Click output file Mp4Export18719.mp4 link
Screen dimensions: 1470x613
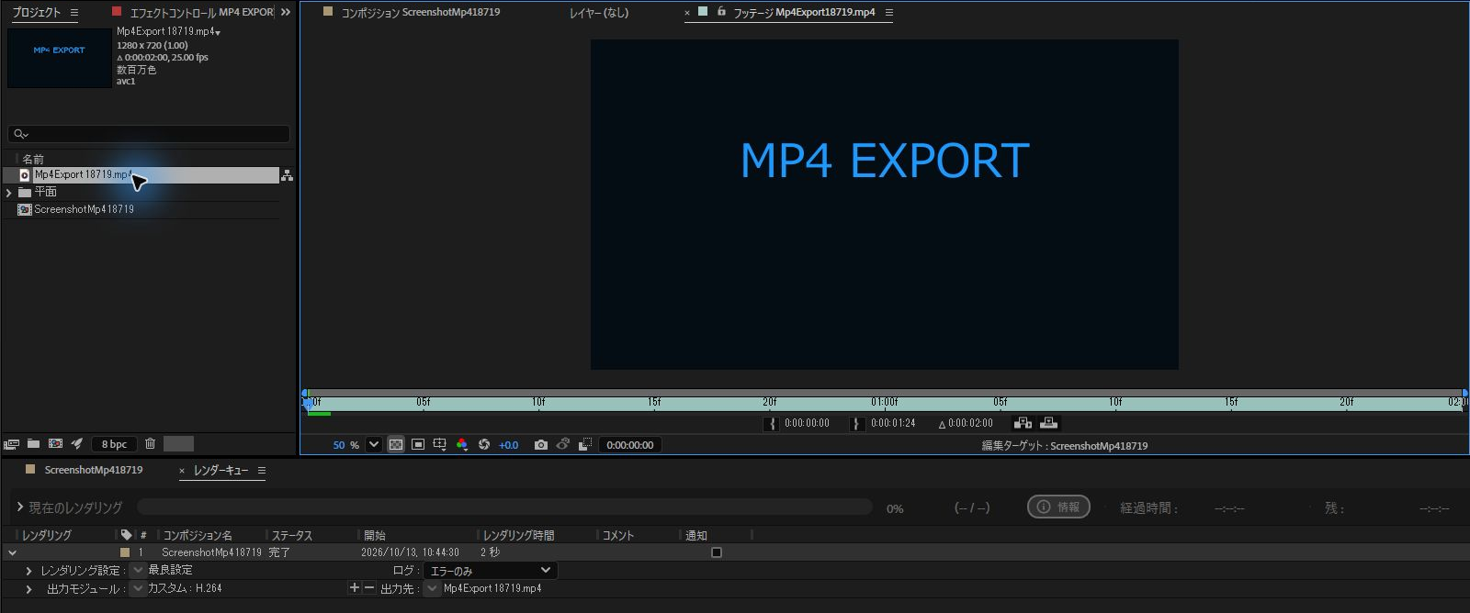[492, 588]
